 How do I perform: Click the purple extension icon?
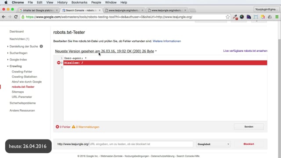coord(249,17)
